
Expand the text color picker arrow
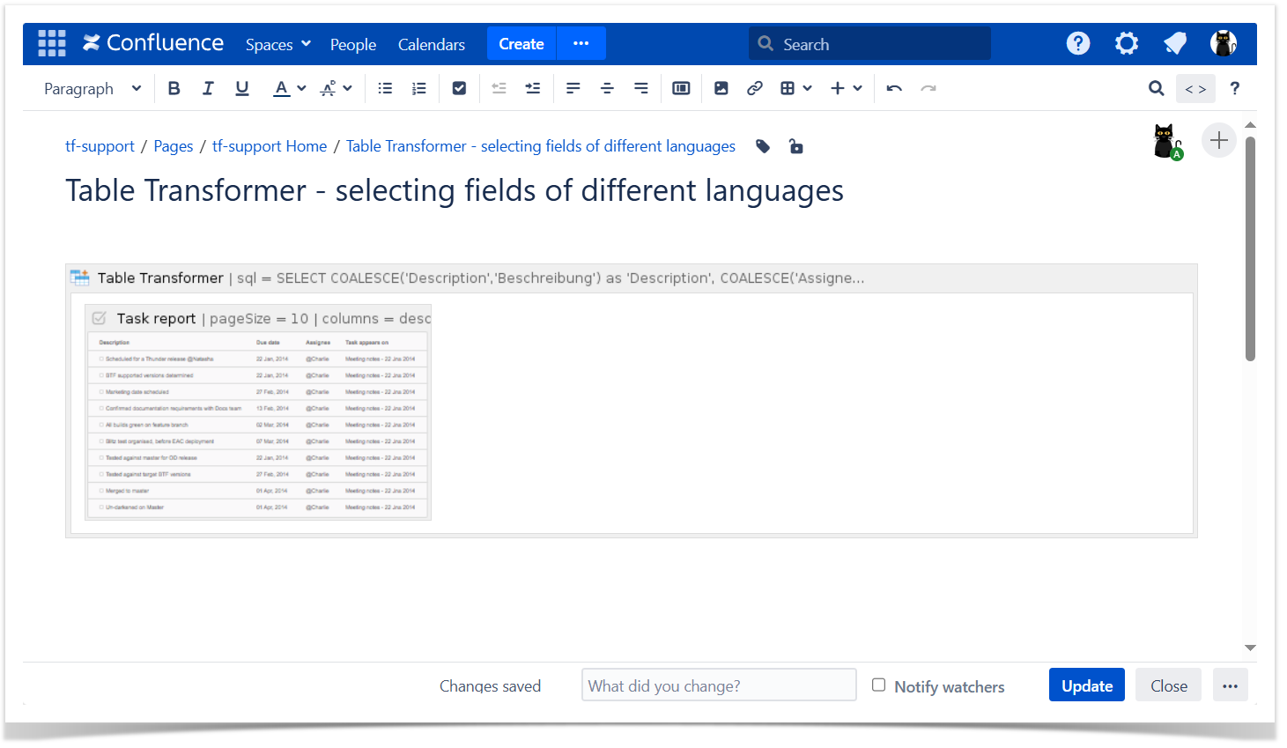click(x=302, y=88)
